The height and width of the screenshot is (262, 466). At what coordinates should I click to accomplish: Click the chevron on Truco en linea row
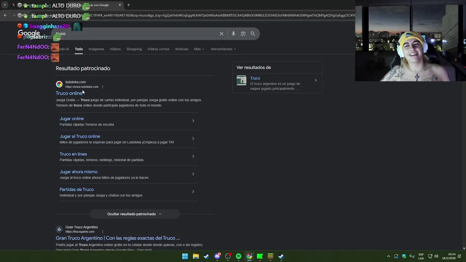[193, 156]
